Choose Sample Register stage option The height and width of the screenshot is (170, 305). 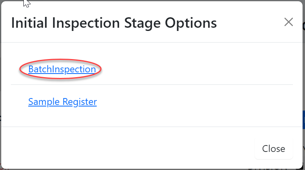(x=62, y=102)
